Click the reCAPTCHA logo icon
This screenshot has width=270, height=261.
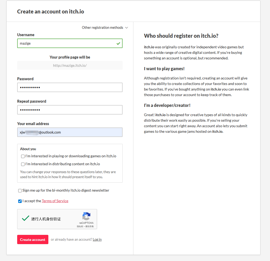[x=86, y=216]
